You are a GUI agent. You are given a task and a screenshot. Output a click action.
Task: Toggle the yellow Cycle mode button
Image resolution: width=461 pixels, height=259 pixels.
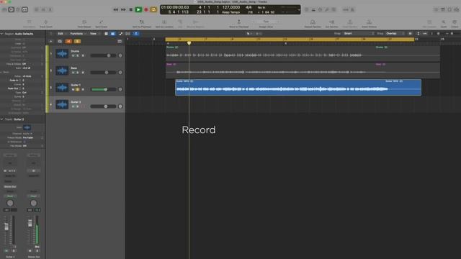pyautogui.click(x=153, y=9)
